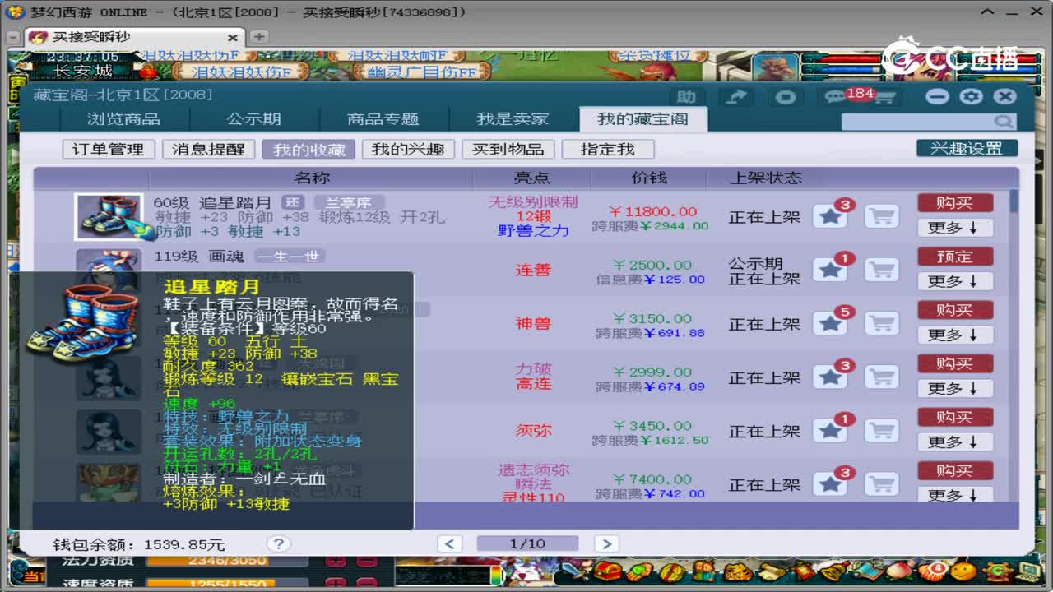This screenshot has height=592, width=1053.
Task: Expand 更多 for the ￥3150.00 row
Action: click(x=955, y=335)
